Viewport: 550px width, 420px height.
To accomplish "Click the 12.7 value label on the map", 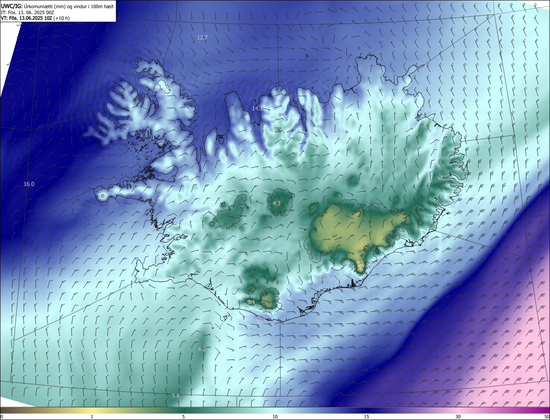I will tap(202, 38).
